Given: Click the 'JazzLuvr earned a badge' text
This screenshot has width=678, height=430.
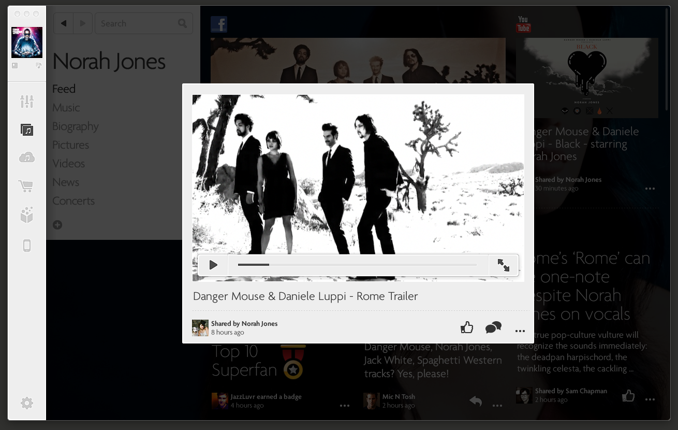Looking at the screenshot, I should 266,397.
